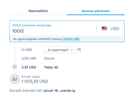Click the Teljes díj label
Viewport: 131px width, 96px height.
[x=51, y=67]
